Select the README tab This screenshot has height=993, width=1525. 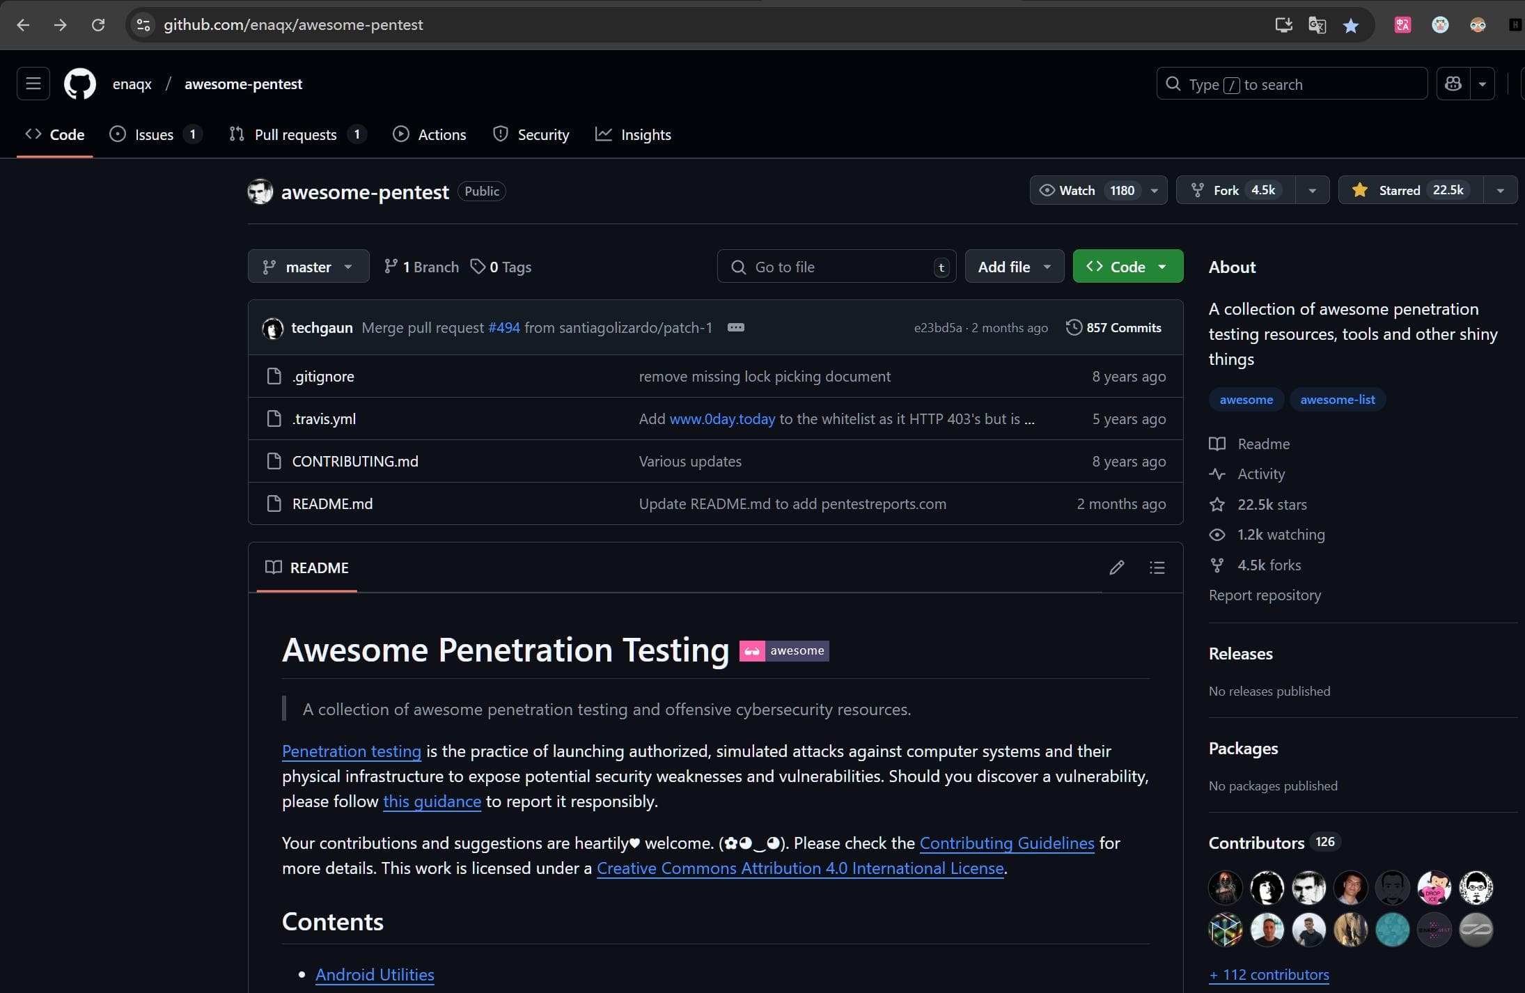tap(307, 568)
